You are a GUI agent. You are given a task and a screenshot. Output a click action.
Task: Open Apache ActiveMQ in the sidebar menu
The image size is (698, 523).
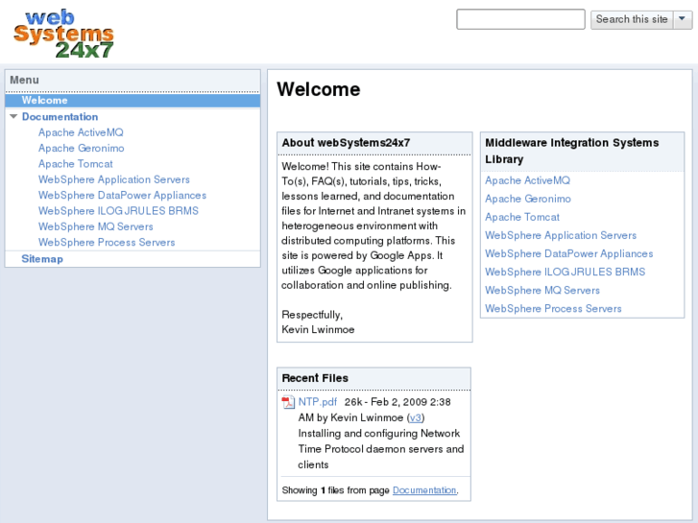(81, 132)
